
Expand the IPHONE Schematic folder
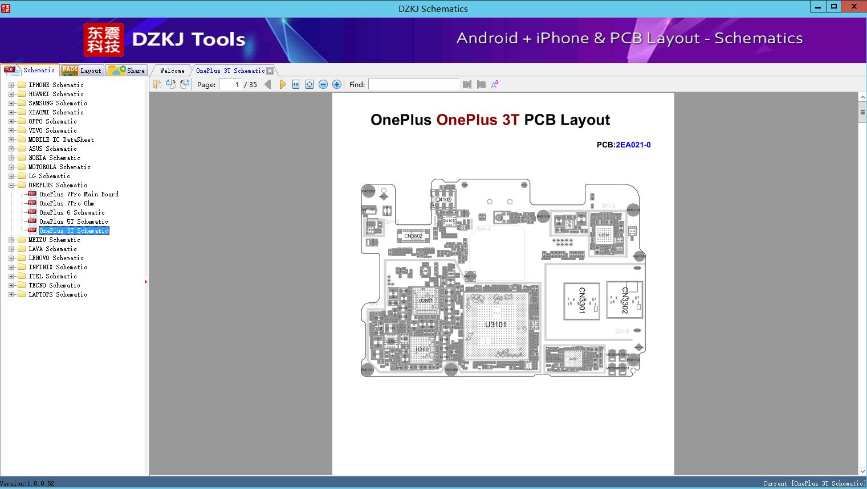11,85
